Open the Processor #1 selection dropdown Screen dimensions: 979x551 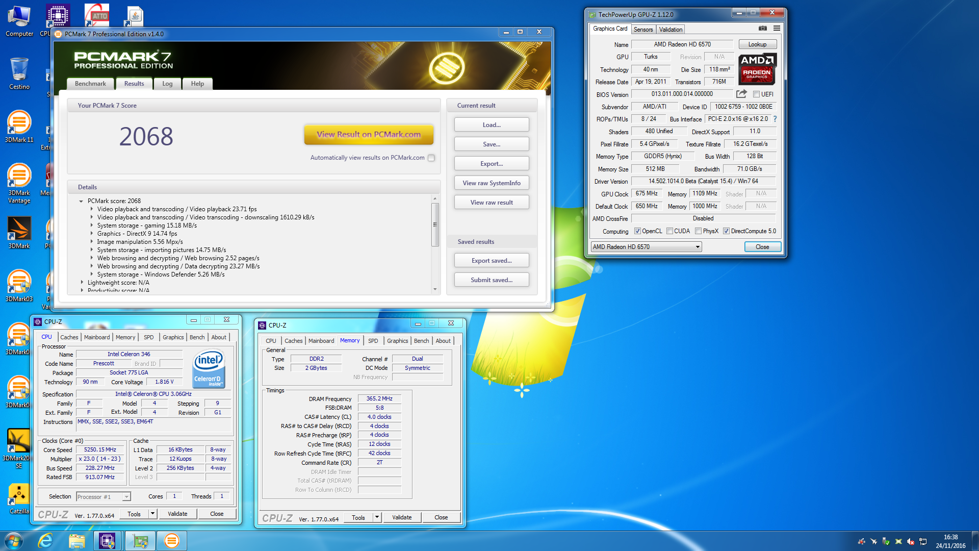pyautogui.click(x=104, y=497)
